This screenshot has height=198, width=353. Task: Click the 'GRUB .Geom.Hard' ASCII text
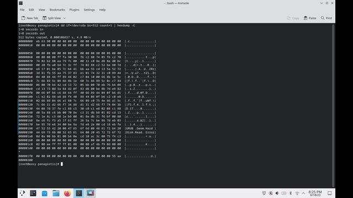(x=140, y=128)
